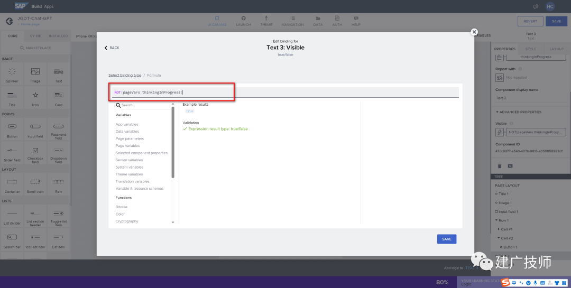The image size is (571, 288).
Task: Select the Spinner component
Action: (12, 75)
